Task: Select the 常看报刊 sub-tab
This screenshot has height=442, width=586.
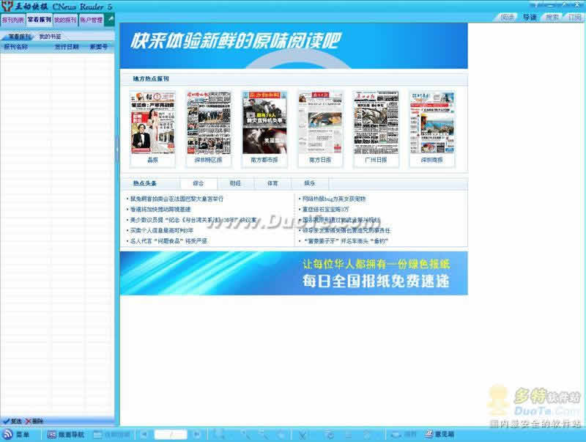Action: click(x=20, y=37)
